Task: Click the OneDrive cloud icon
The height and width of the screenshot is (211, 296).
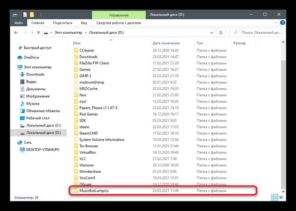Action: tap(20, 57)
